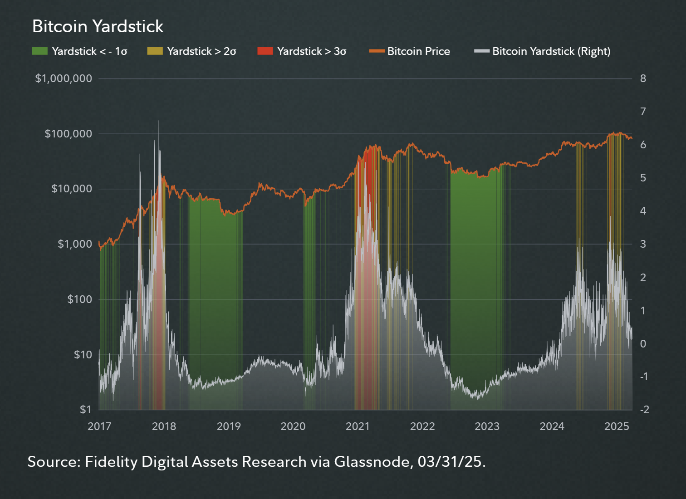Click the Bitcoin Yardstick title
This screenshot has width=686, height=499.
(x=98, y=26)
